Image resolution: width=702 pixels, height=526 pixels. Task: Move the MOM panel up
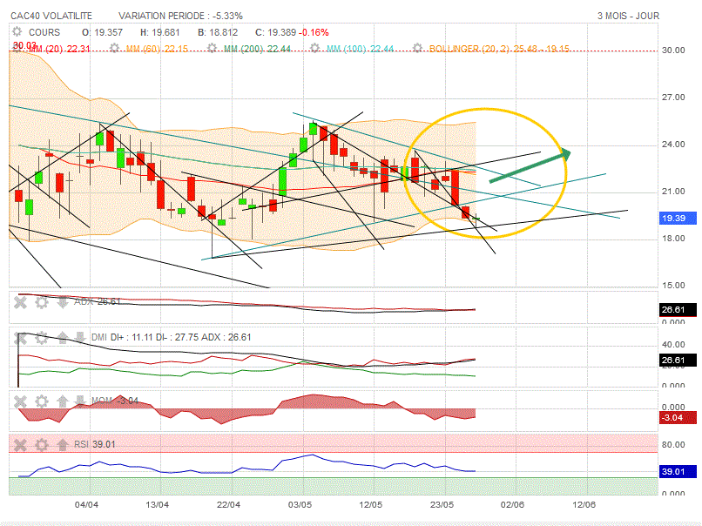tap(63, 401)
